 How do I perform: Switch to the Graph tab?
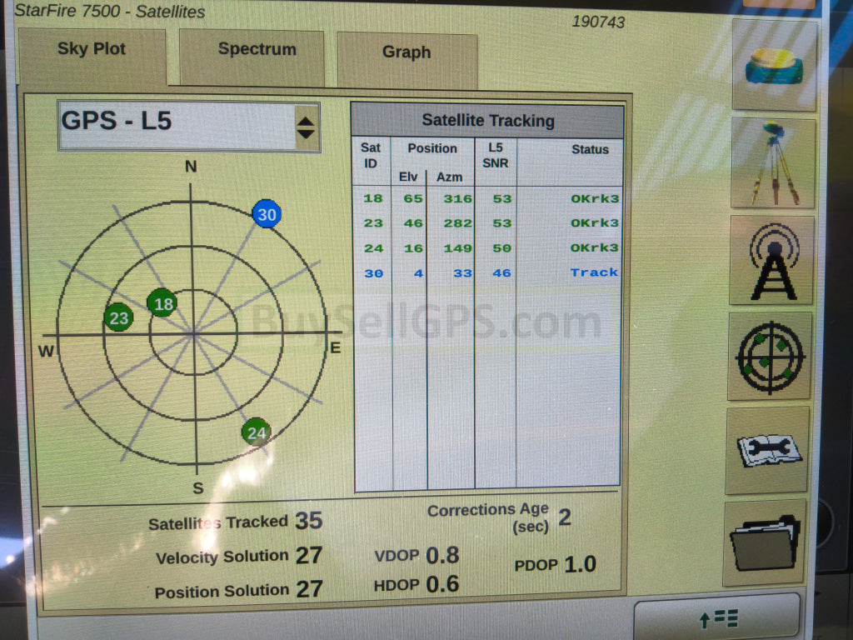point(407,52)
